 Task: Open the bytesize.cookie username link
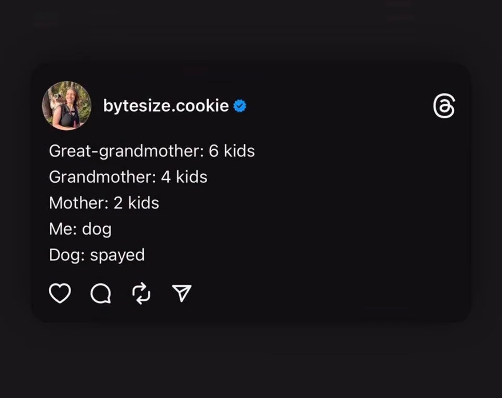coord(166,106)
